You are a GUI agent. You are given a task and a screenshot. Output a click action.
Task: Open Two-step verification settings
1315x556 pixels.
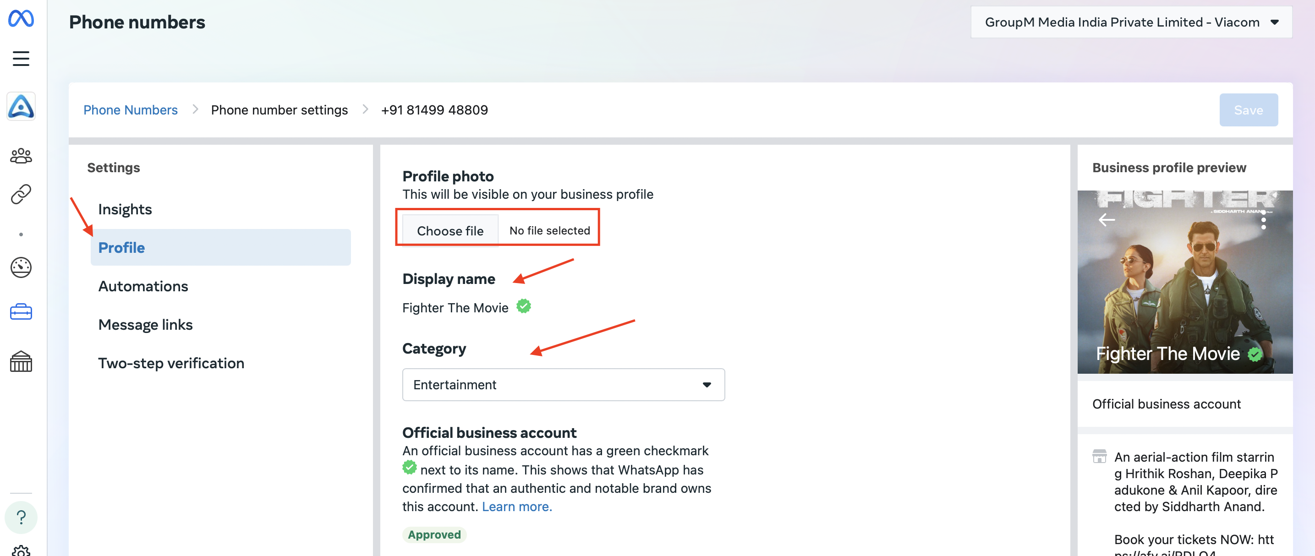click(x=171, y=363)
